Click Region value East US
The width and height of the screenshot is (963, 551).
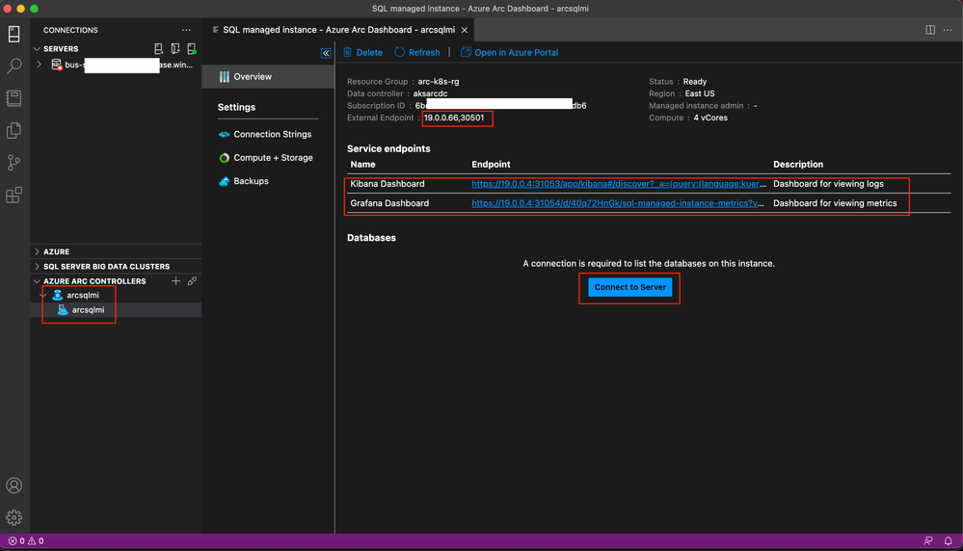700,93
